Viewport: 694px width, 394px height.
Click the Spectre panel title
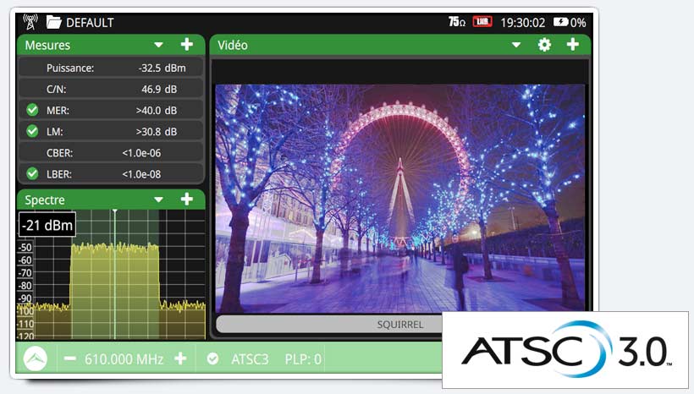coord(45,200)
